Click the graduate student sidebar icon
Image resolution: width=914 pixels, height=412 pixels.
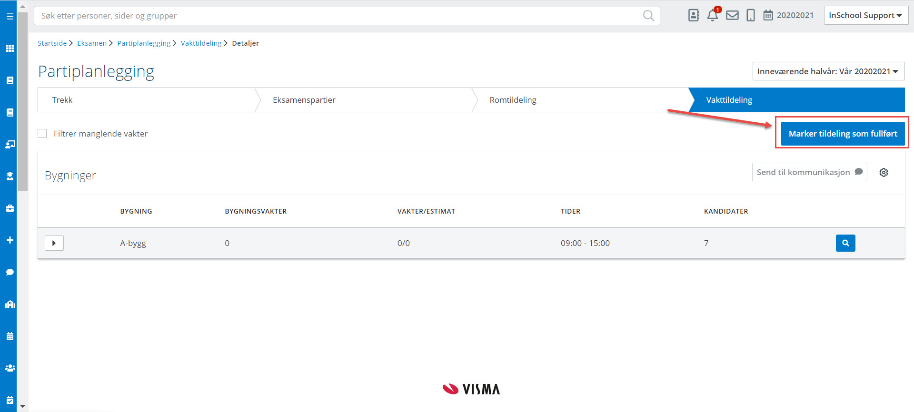[10, 176]
